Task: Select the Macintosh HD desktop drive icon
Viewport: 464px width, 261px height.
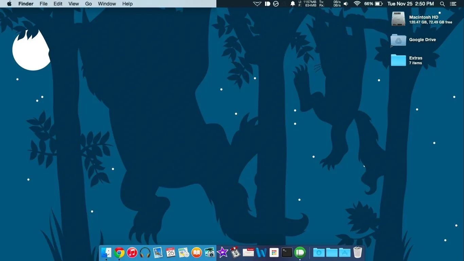Action: coord(398,19)
